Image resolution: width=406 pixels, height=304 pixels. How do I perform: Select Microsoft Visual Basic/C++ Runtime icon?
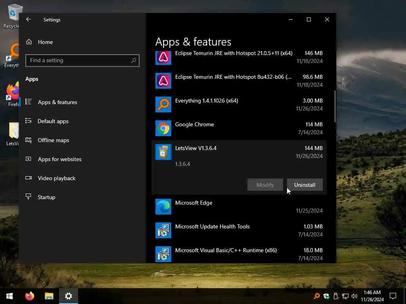(x=163, y=254)
